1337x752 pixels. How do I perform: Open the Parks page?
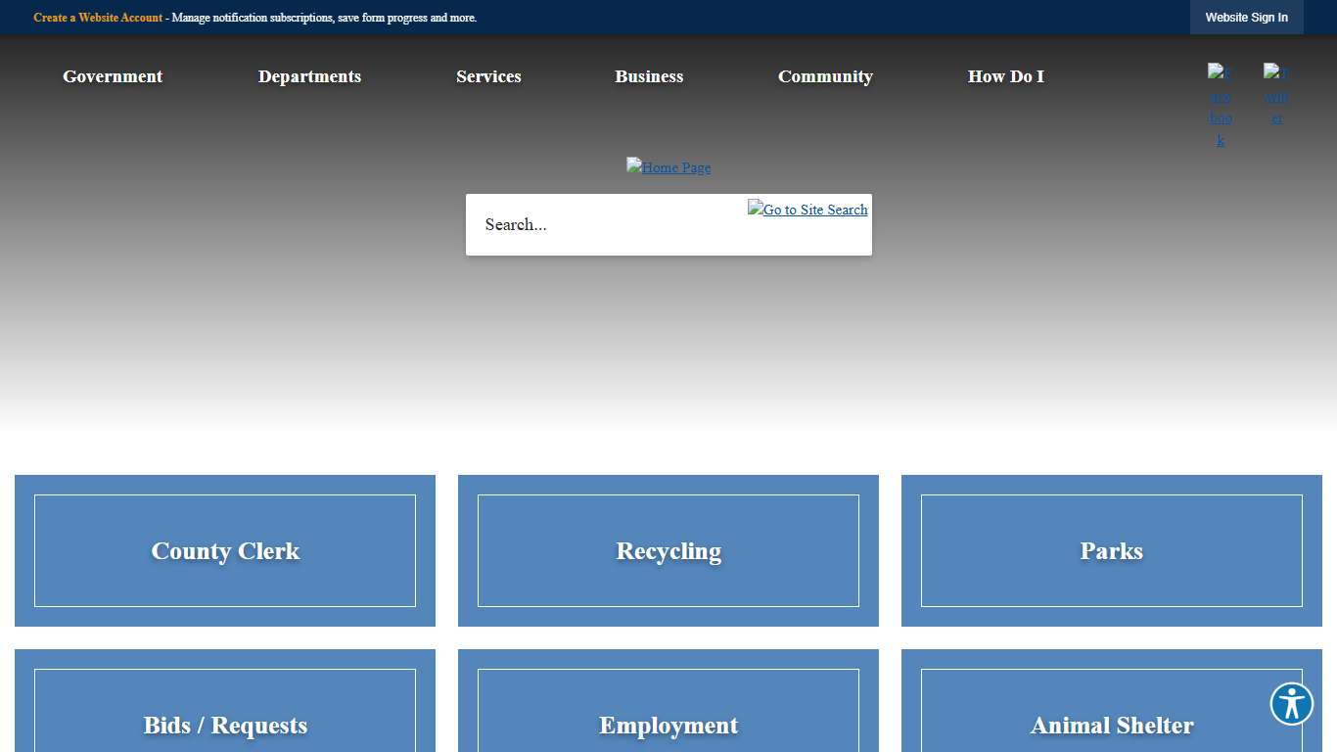pyautogui.click(x=1111, y=550)
